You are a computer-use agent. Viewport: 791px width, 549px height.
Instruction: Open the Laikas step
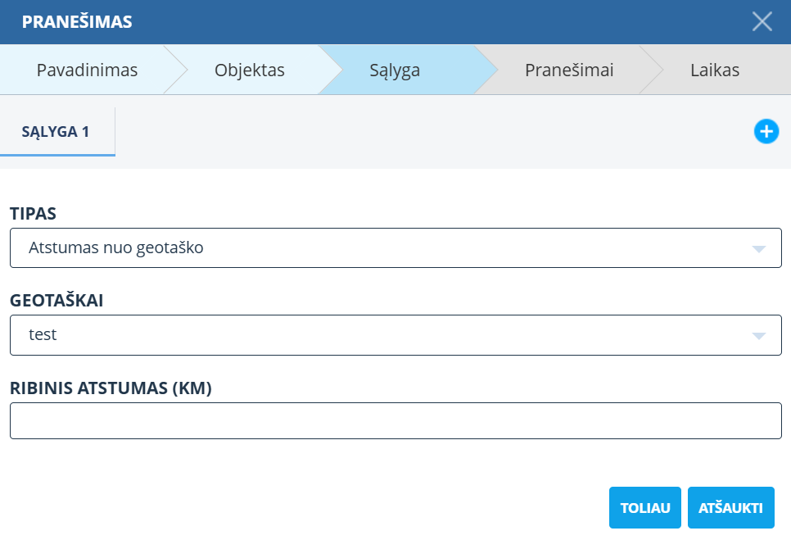click(714, 70)
